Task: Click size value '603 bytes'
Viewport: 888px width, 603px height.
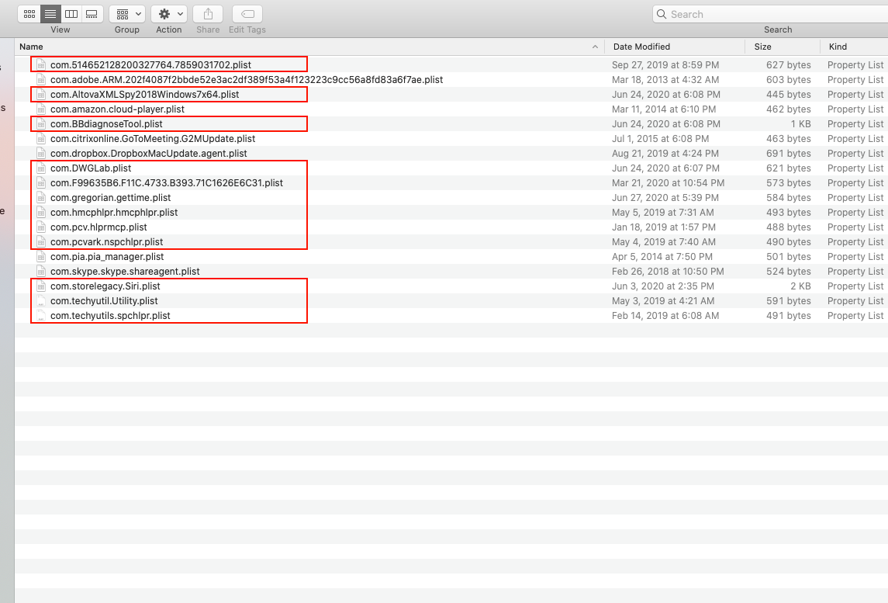Action: [788, 79]
